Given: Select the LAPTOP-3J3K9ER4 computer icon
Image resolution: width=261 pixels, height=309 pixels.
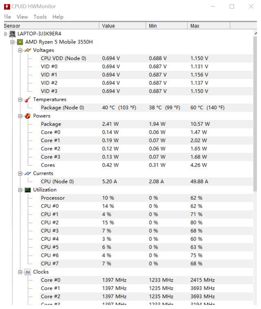Looking at the screenshot, I should pos(12,34).
